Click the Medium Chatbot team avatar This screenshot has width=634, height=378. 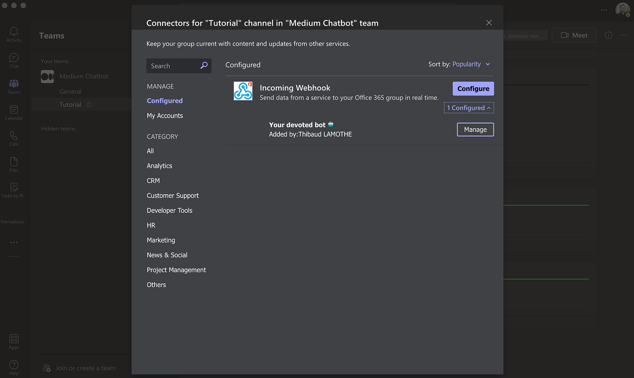point(47,77)
